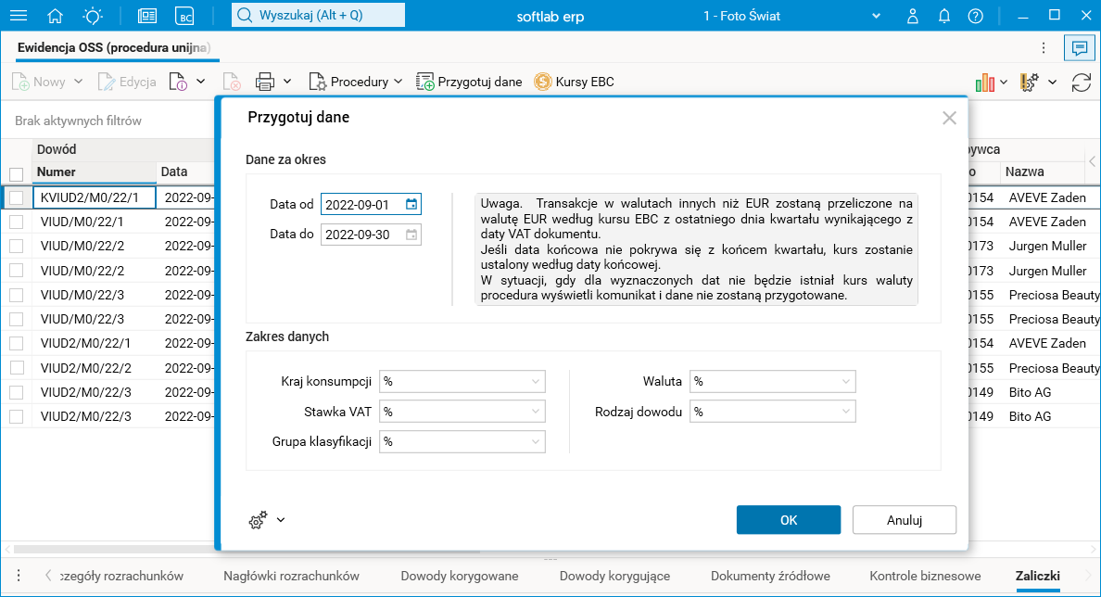Viewport: 1101px width, 597px height.
Task: Open the BC module icon
Action: click(184, 16)
